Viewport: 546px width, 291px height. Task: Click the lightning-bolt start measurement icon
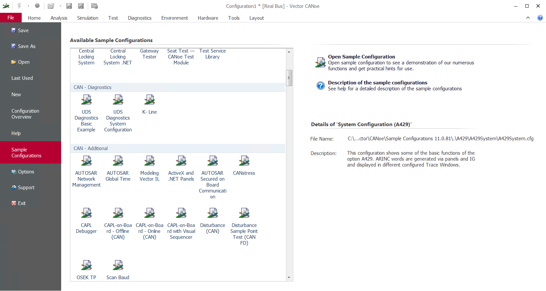click(19, 6)
